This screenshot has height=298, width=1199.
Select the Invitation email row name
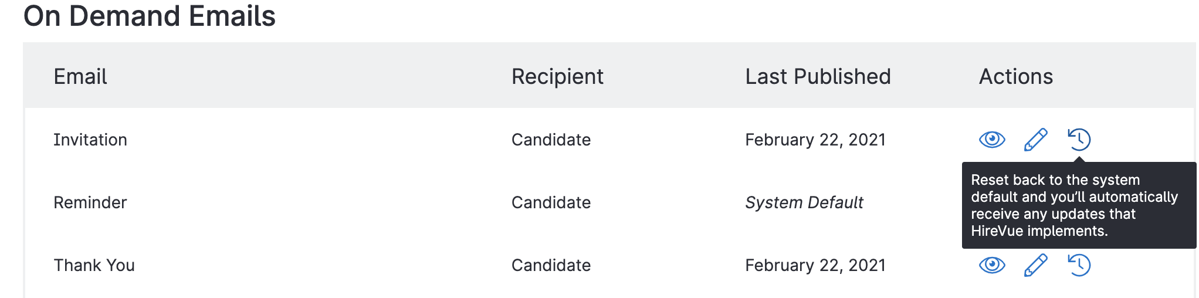pos(90,140)
